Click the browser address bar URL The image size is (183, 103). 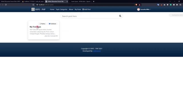click(46, 5)
